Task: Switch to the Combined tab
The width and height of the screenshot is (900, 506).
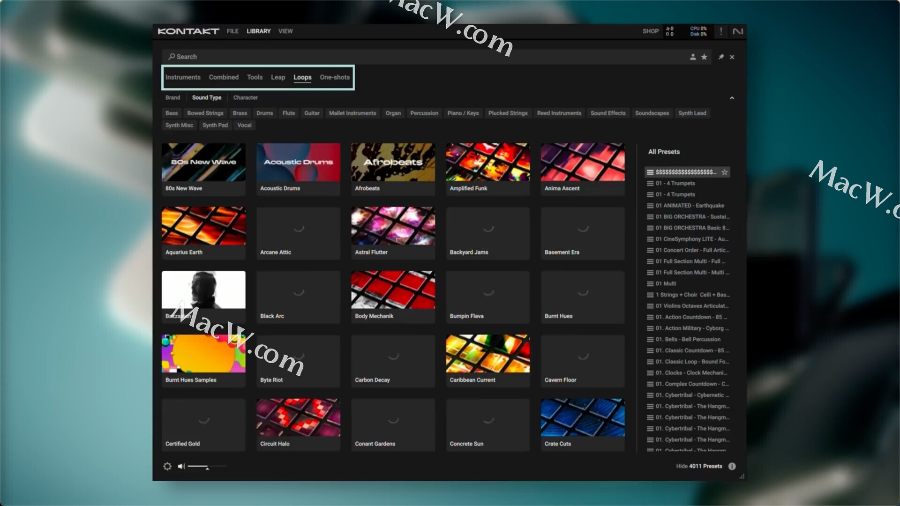Action: tap(224, 77)
